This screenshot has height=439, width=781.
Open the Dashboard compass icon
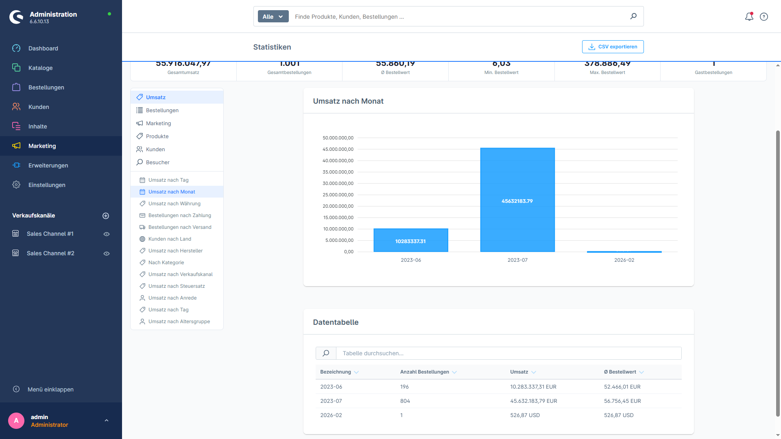pyautogui.click(x=16, y=48)
